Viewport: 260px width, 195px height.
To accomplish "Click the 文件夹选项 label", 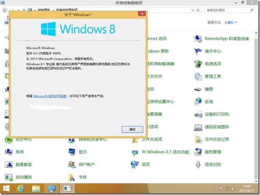I will tap(152, 139).
